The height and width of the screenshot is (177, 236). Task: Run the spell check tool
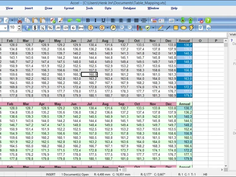53,20
